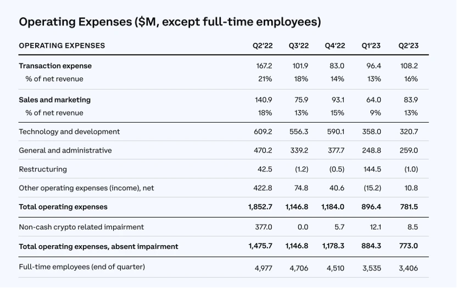Select the 144.5 restructuring value
This screenshot has height=288, width=457.
click(372, 169)
